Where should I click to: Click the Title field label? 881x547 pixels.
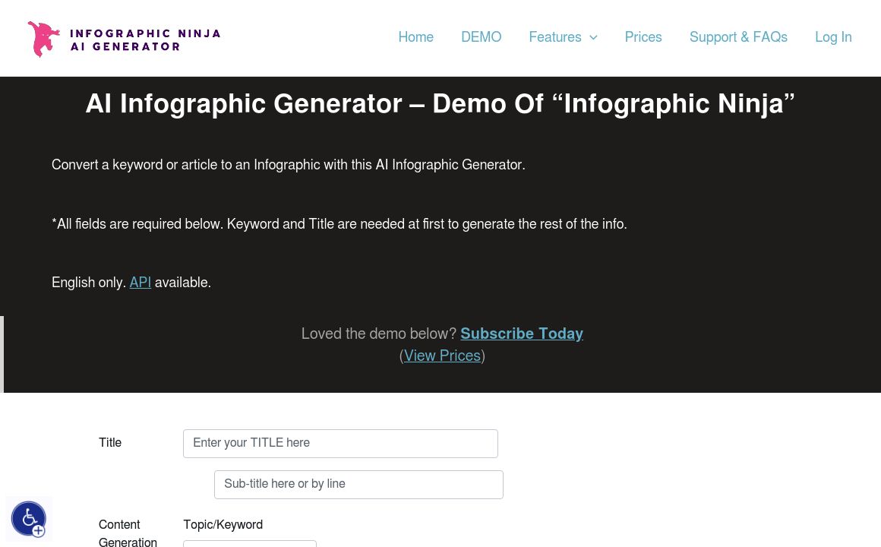coord(110,443)
